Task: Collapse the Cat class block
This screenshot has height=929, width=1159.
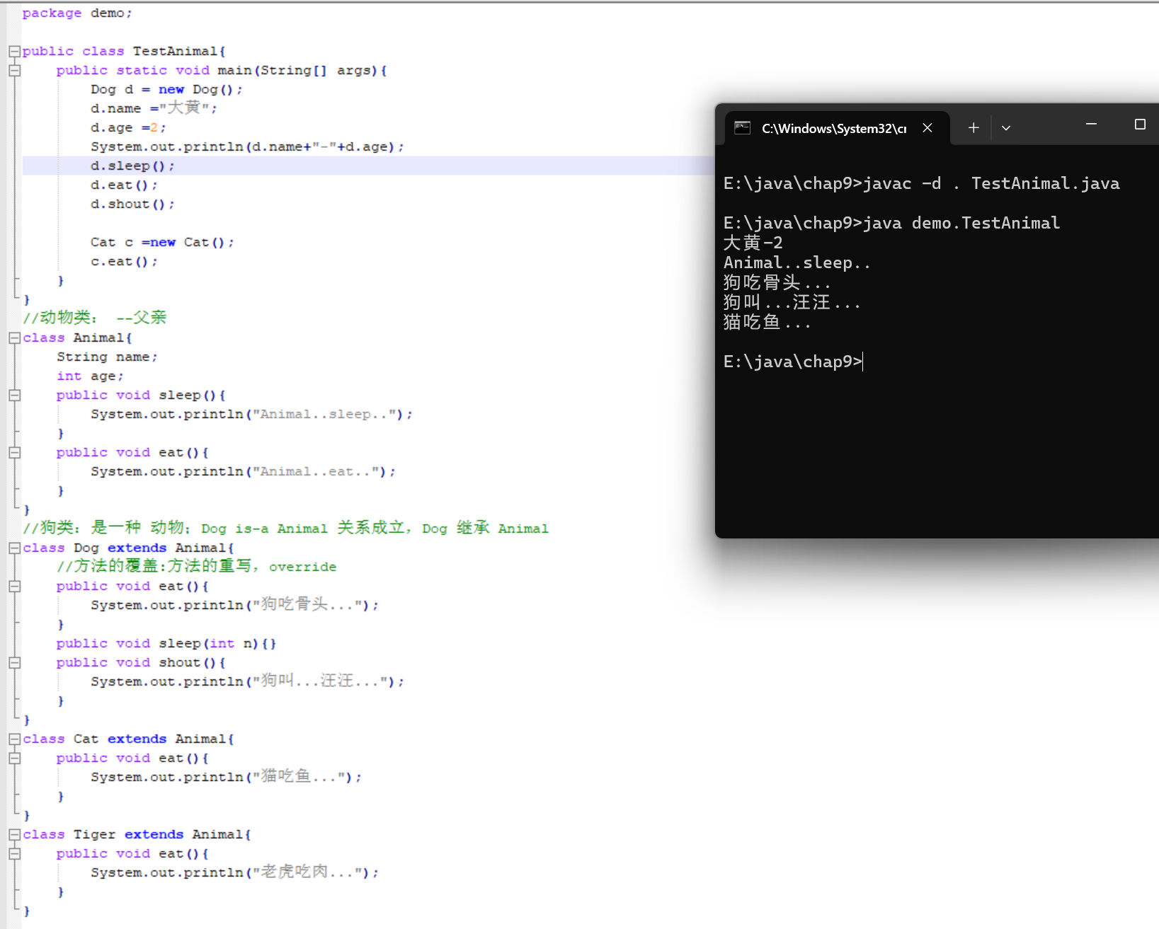Action: [13, 738]
